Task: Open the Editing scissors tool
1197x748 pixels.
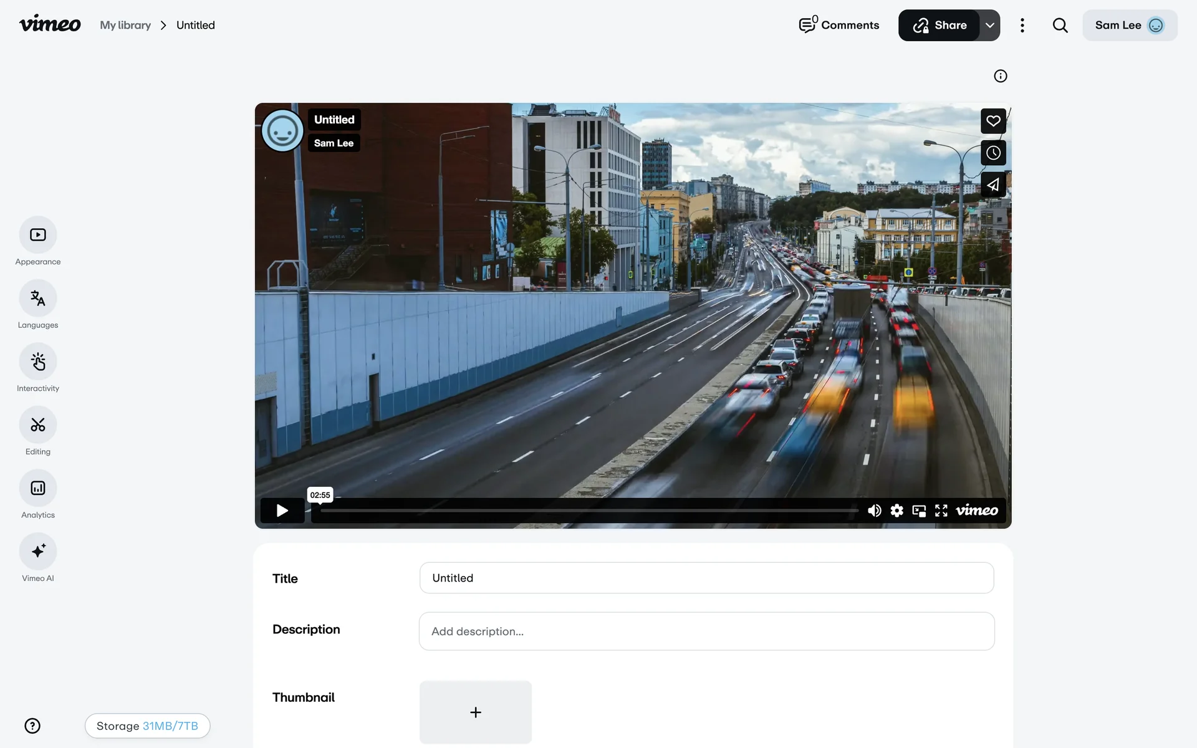Action: coord(38,425)
